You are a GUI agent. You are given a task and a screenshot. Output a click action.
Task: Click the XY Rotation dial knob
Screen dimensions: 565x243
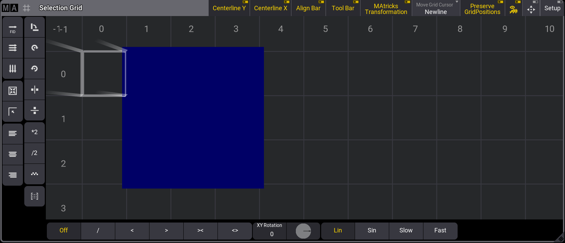pyautogui.click(x=303, y=231)
